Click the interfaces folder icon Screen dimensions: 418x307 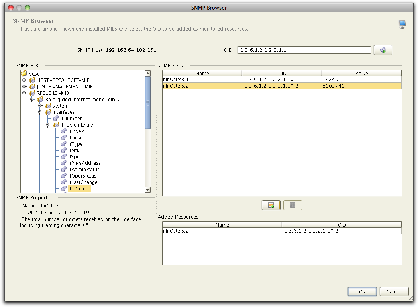click(48, 112)
